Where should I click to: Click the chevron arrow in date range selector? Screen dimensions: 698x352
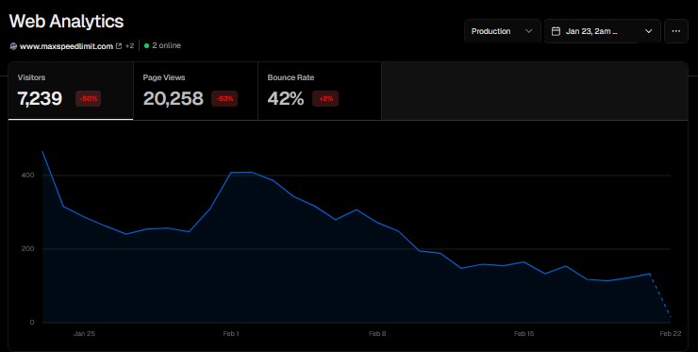coord(649,31)
